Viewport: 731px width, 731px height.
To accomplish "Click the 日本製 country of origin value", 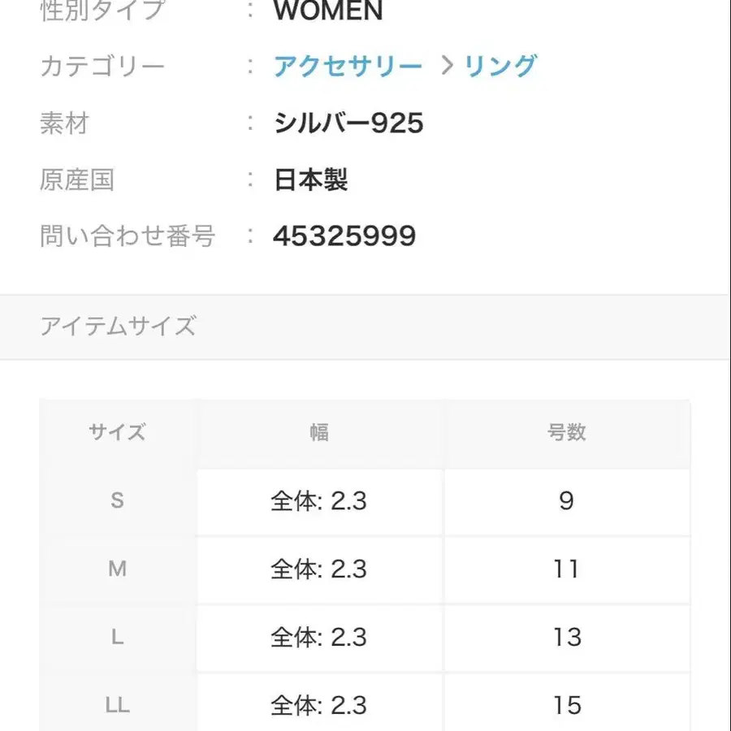I will [x=311, y=180].
